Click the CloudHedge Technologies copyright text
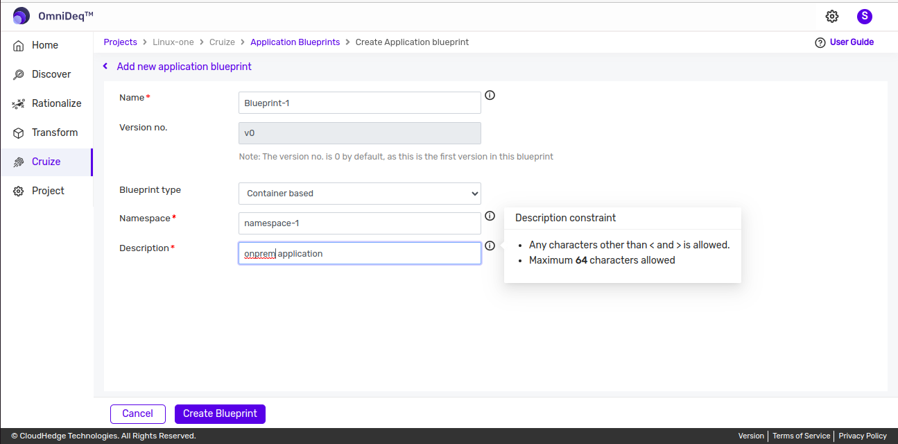Image resolution: width=898 pixels, height=444 pixels. (103, 436)
